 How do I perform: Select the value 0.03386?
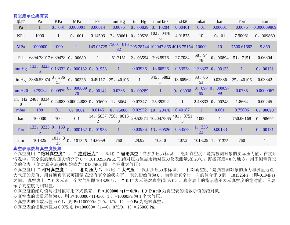click(x=219, y=80)
